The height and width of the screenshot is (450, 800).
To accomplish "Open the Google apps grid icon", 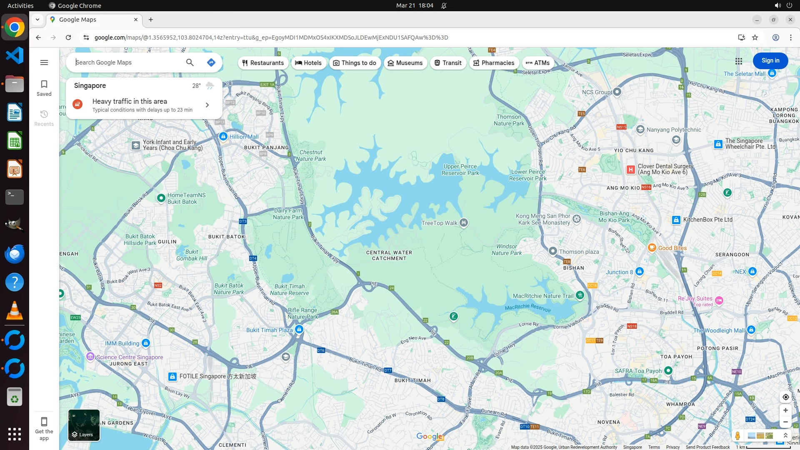I will [739, 61].
